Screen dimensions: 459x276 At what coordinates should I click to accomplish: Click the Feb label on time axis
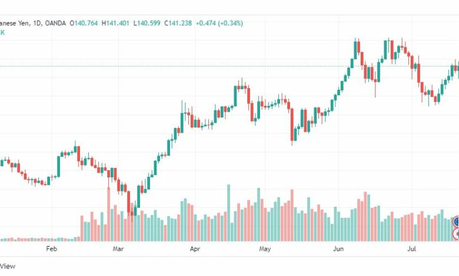(x=51, y=249)
